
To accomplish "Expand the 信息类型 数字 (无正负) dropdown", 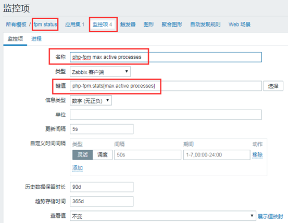I will point(91,100).
